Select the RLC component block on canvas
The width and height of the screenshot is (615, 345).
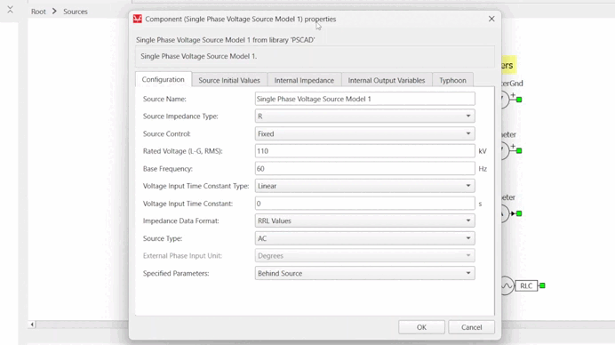pyautogui.click(x=526, y=285)
